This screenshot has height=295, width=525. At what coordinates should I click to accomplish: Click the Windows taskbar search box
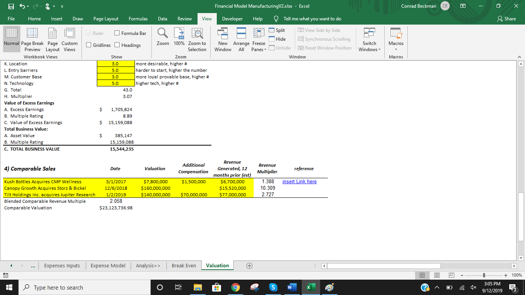84,287
